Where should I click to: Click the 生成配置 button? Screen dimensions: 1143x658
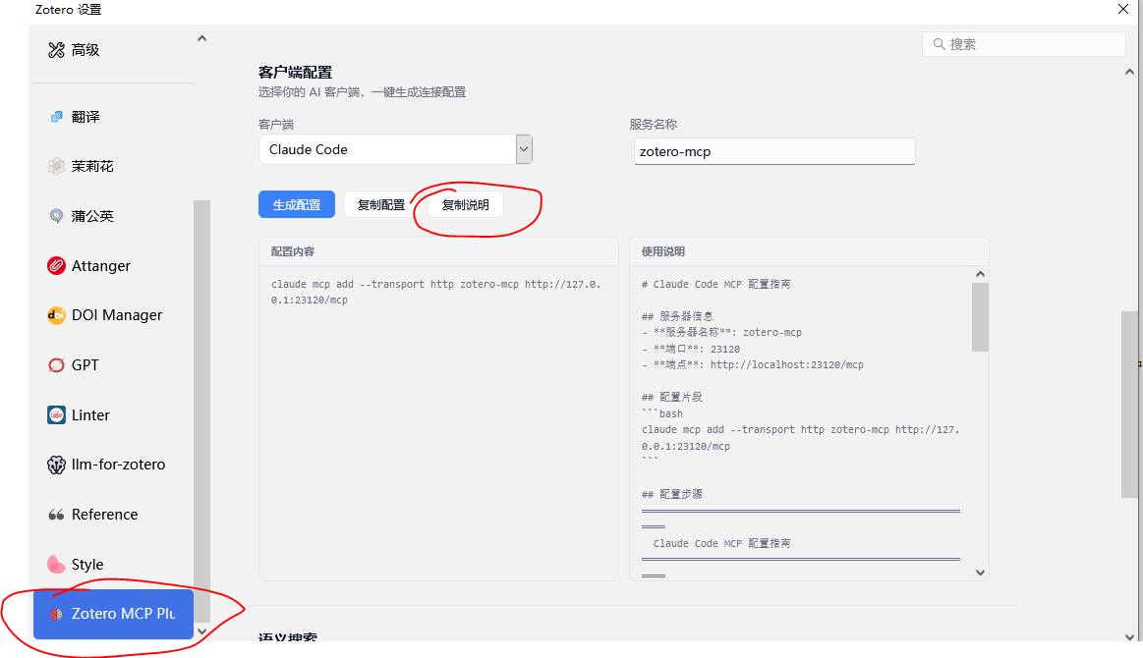point(297,204)
